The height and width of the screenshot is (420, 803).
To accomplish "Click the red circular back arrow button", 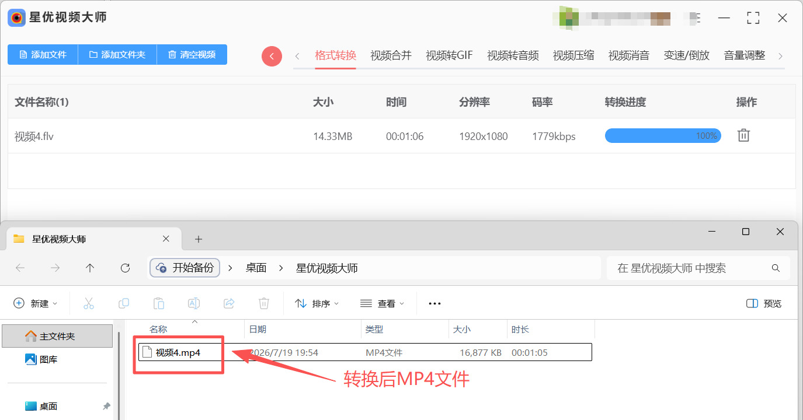I will point(272,56).
